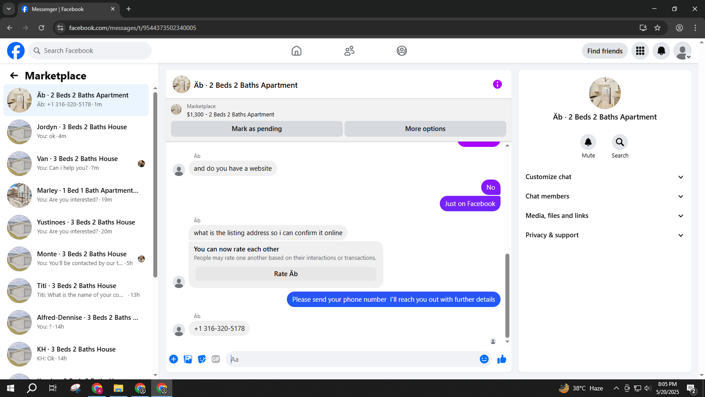
Task: Open Chrome profile icon
Action: click(679, 28)
